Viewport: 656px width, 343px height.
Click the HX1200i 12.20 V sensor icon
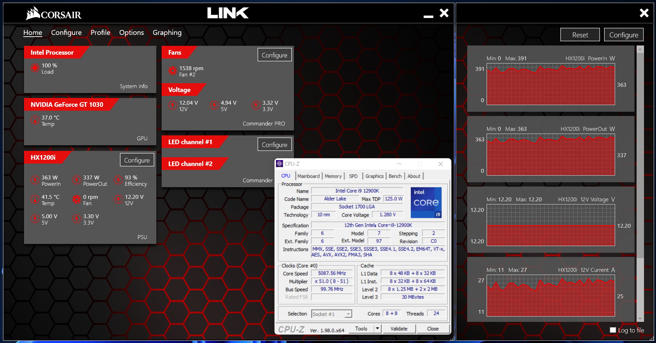[118, 199]
